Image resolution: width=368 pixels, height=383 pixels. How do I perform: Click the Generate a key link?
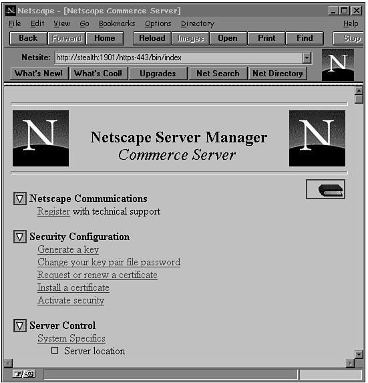[68, 249]
